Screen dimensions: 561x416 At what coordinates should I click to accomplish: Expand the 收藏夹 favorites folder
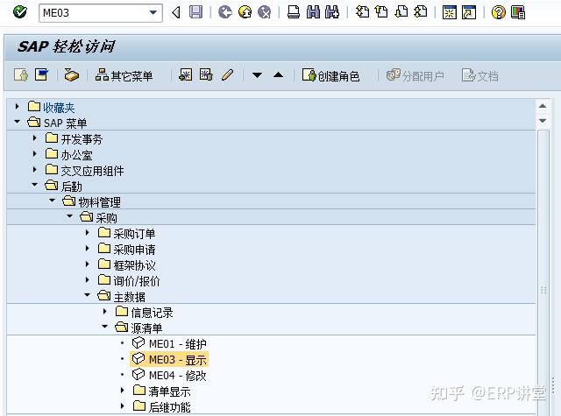(17, 106)
